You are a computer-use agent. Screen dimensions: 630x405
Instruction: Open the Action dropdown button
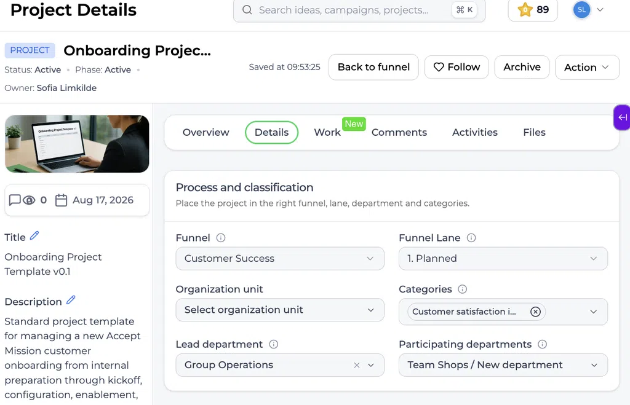[587, 67]
